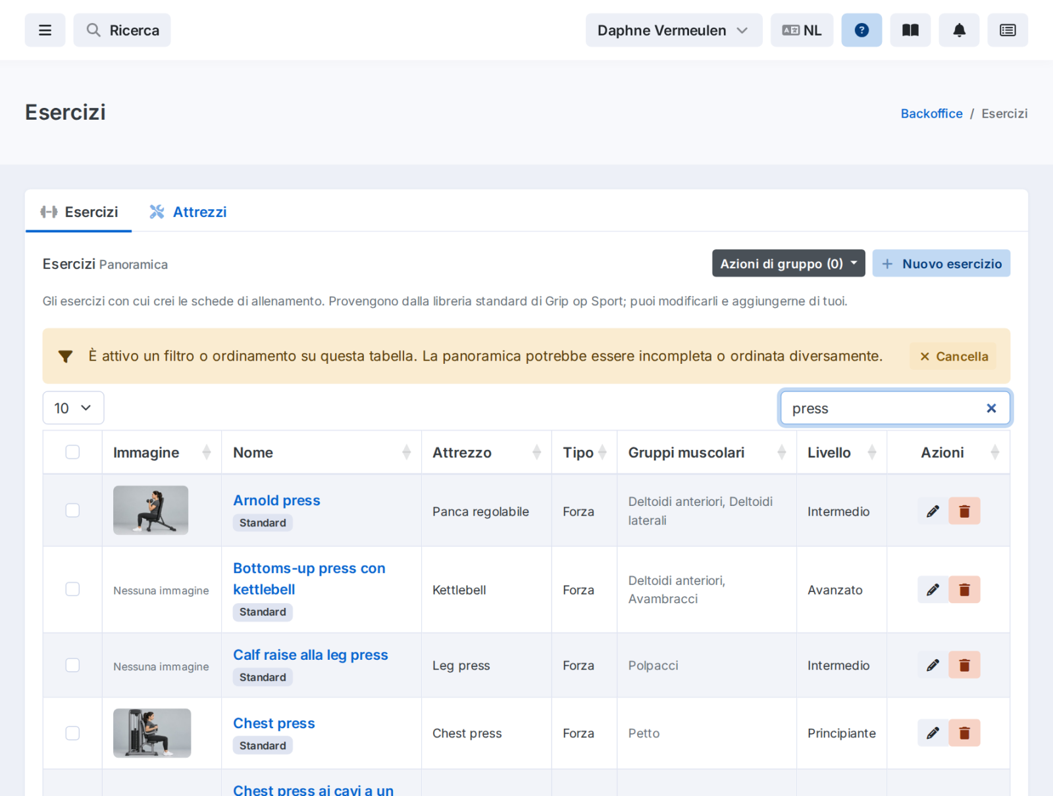1053x796 pixels.
Task: Delete the Chest press exercise
Action: 964,733
